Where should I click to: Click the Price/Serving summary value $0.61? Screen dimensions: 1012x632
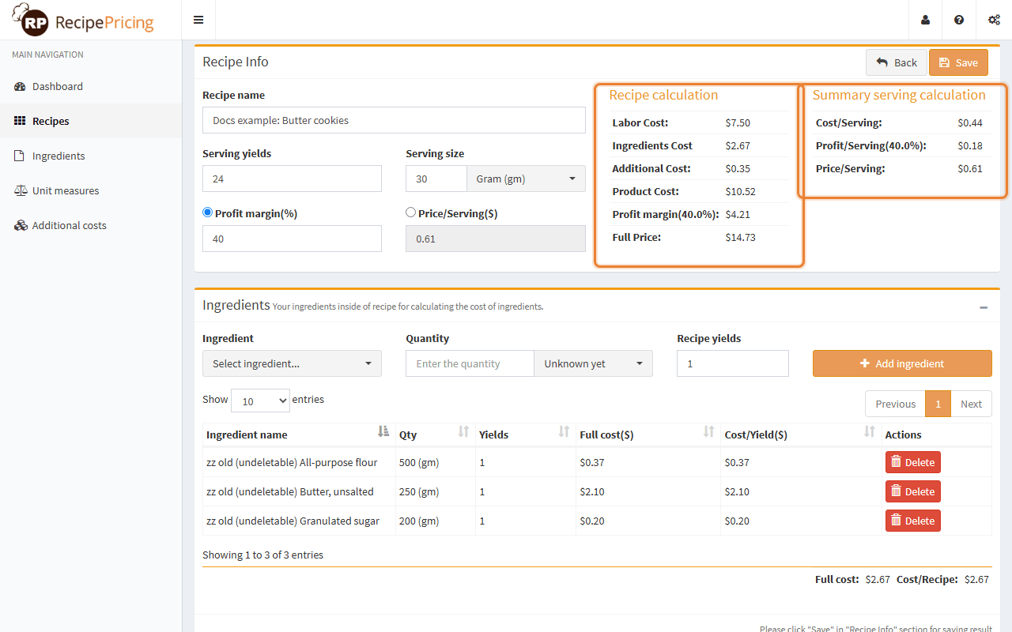point(970,168)
